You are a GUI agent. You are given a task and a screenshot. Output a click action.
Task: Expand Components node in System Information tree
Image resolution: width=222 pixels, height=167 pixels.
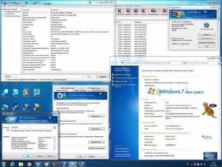4,14
